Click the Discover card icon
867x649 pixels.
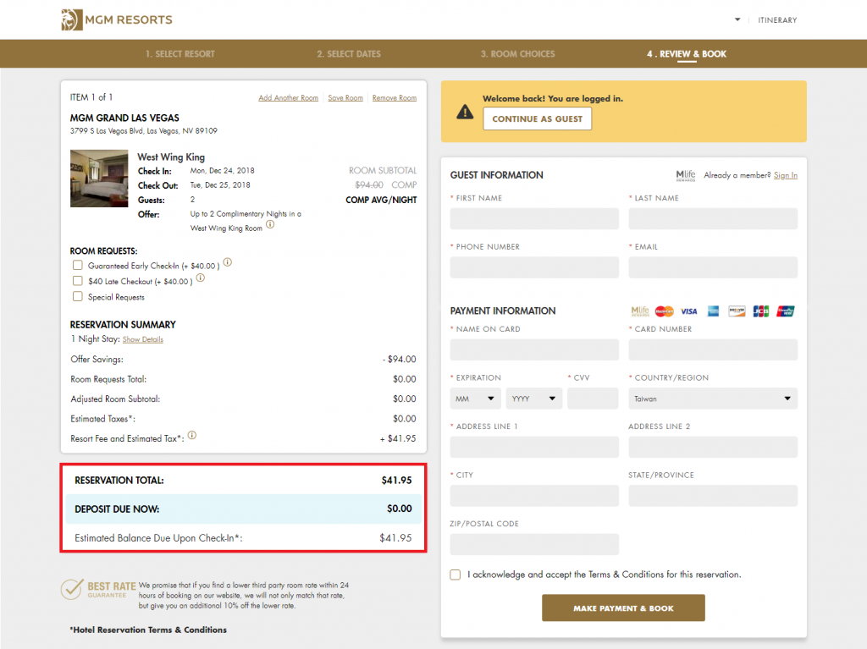click(x=737, y=311)
